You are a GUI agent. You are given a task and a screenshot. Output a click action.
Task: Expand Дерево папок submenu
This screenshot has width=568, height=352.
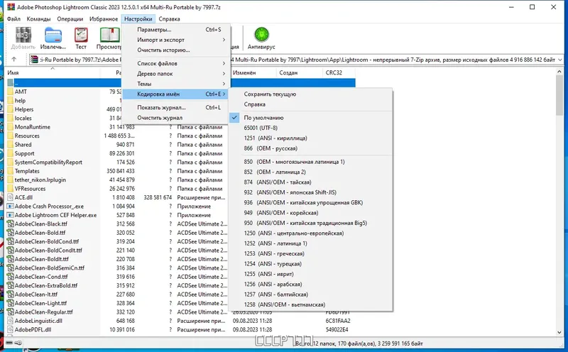175,74
